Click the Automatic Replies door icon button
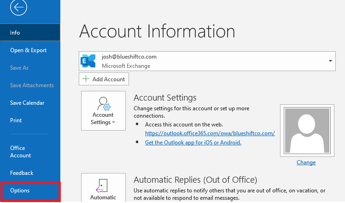This screenshot has height=203, width=345. click(104, 187)
